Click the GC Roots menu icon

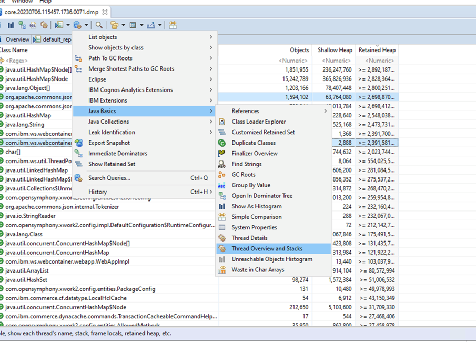coord(222,175)
